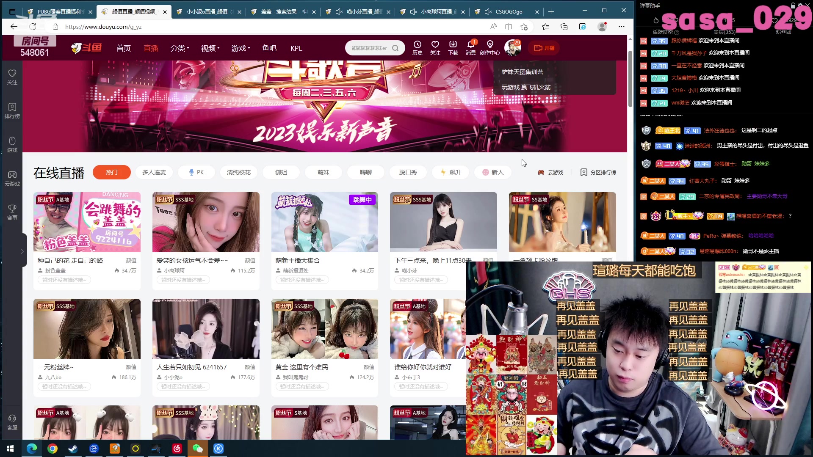This screenshot has width=813, height=457.
Task: Open 九八bb stream thumbnail
Action: coord(87,329)
